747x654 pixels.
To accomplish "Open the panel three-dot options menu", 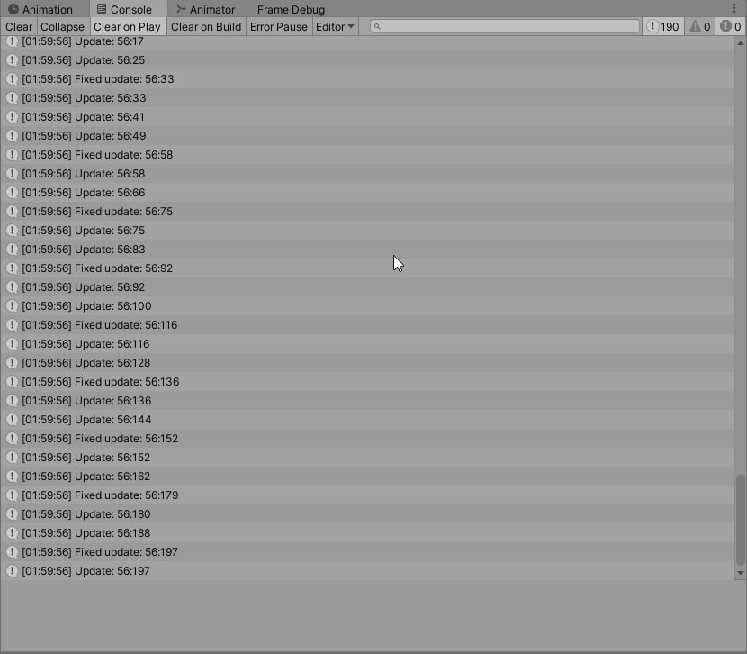I will 733,9.
